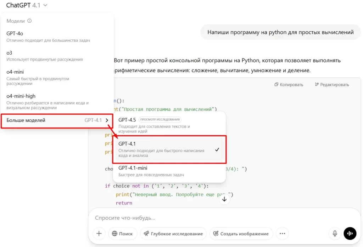Select the GPT-4.1 model entry
Screen dimensions: 363x247
point(169,149)
